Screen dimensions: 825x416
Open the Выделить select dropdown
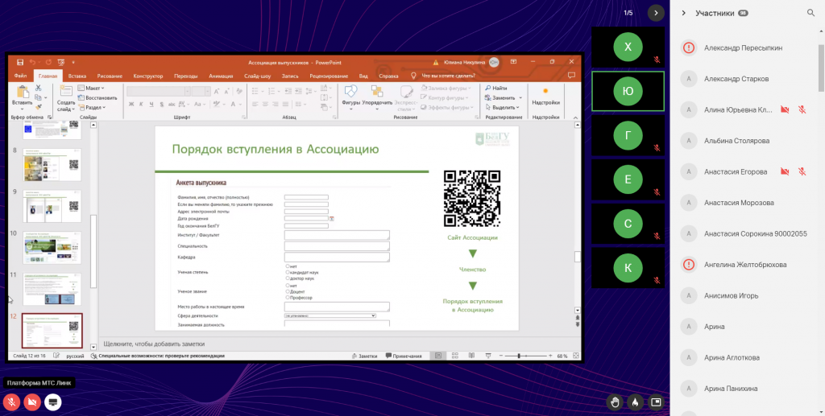click(503, 107)
